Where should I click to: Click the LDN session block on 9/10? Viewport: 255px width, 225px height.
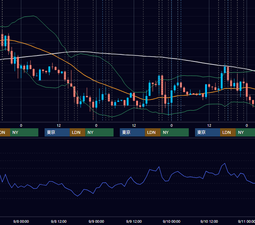[228, 132]
